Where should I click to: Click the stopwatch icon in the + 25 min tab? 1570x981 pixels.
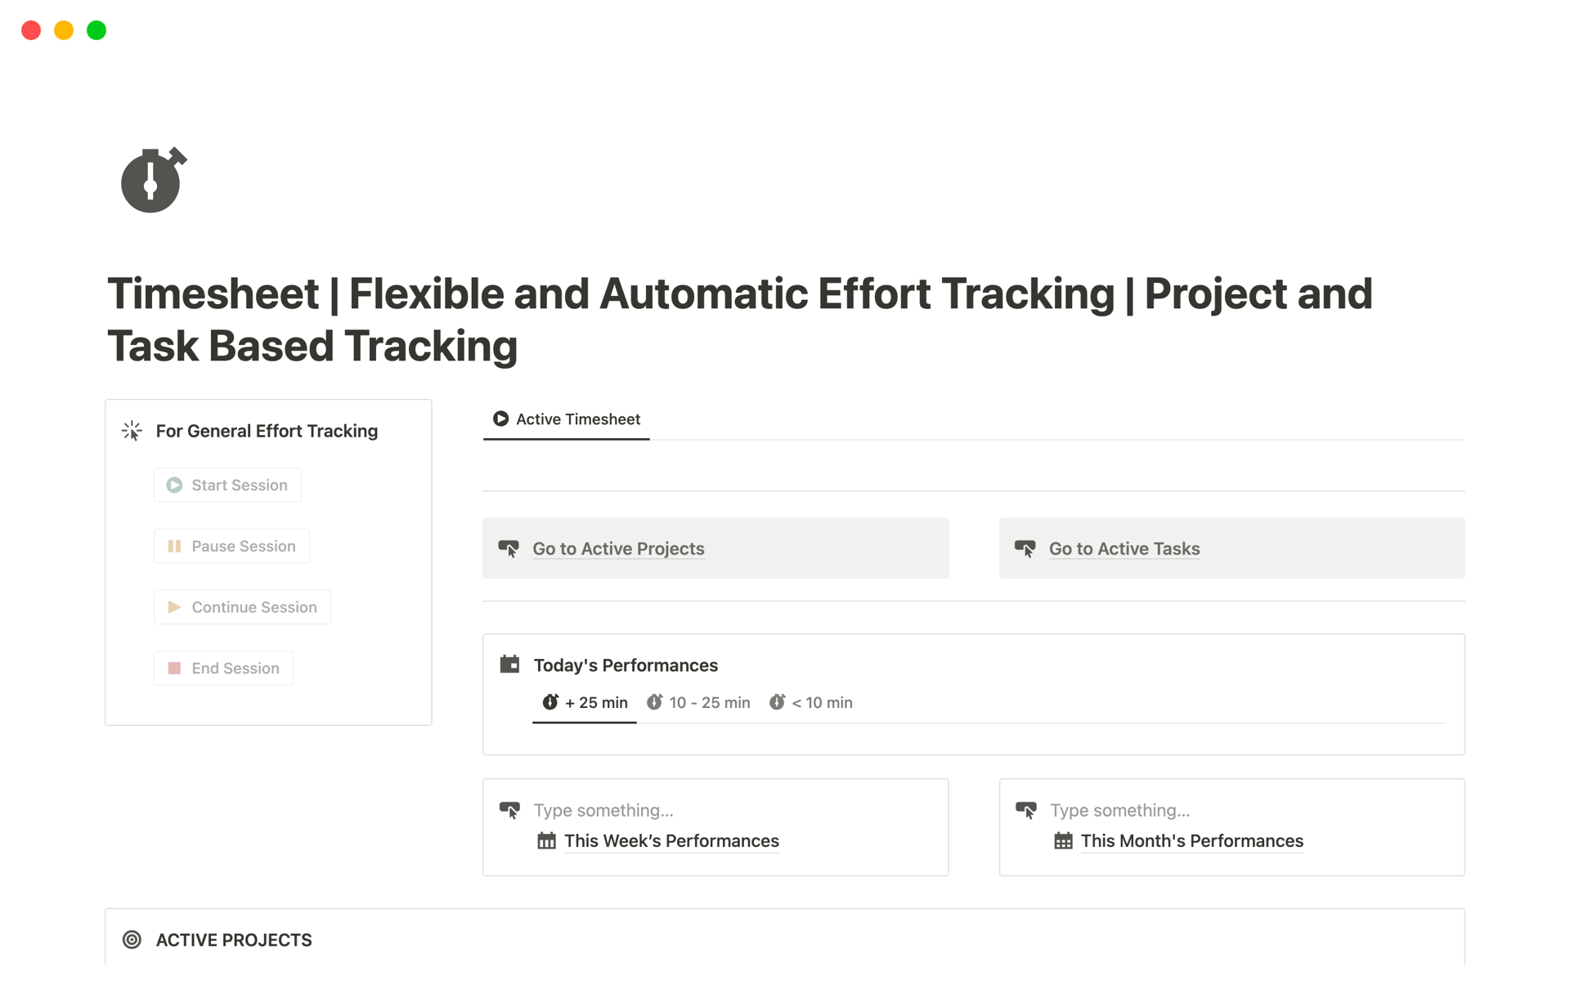[x=549, y=702]
